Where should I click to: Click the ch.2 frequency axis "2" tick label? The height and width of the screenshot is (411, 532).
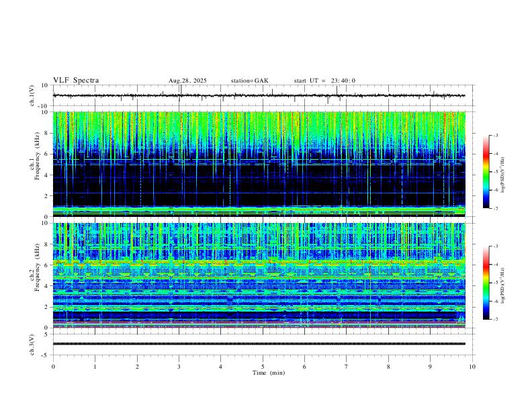click(x=47, y=307)
